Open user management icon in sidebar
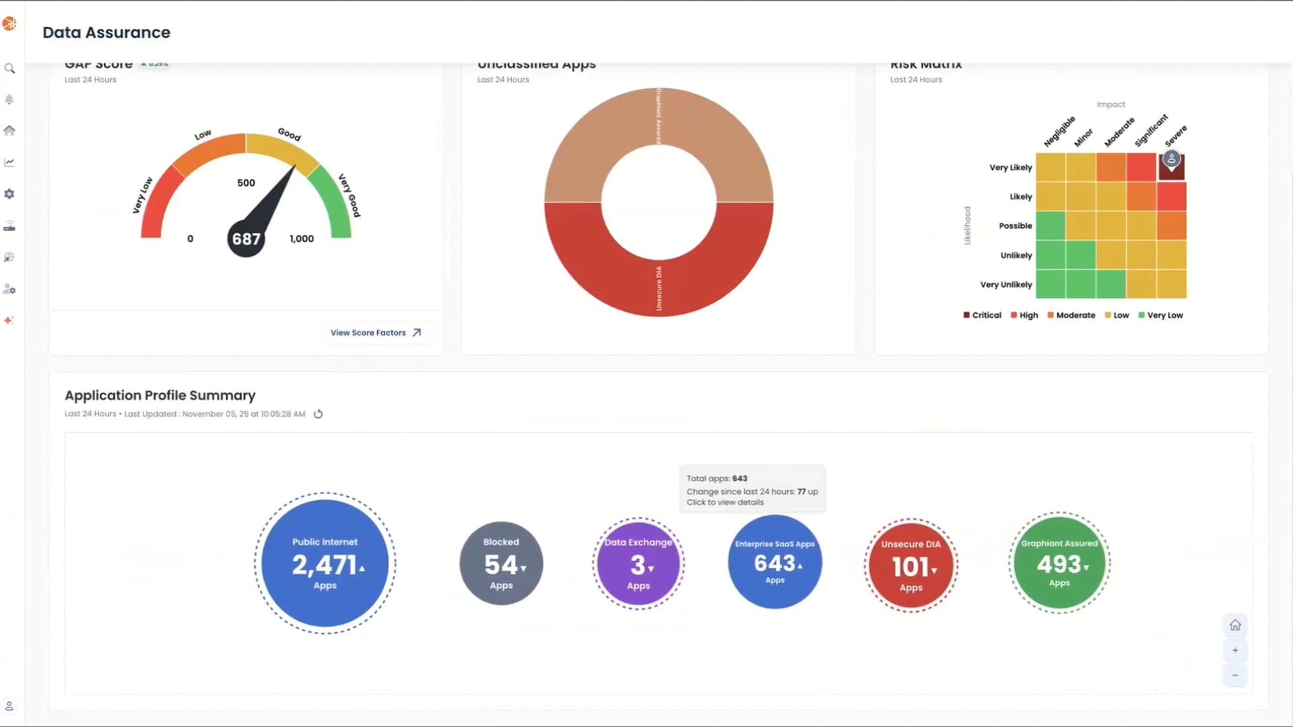 [9, 289]
